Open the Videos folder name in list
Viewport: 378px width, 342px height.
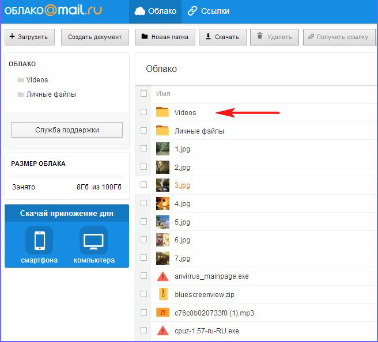pyautogui.click(x=185, y=113)
